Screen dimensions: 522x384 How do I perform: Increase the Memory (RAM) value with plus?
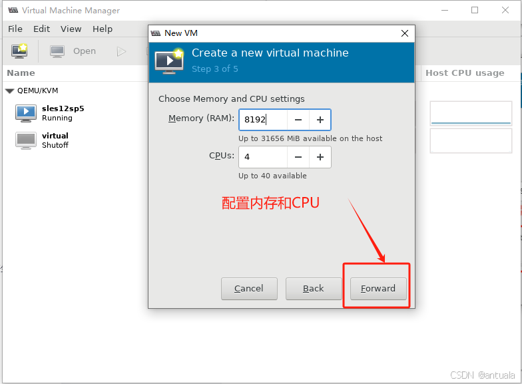pyautogui.click(x=320, y=120)
